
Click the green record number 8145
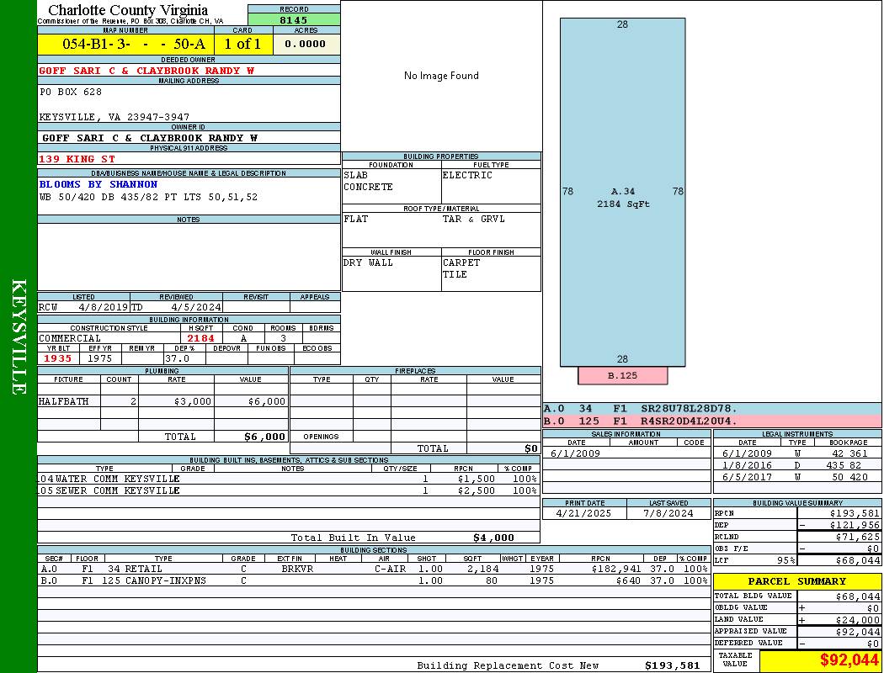(x=294, y=19)
